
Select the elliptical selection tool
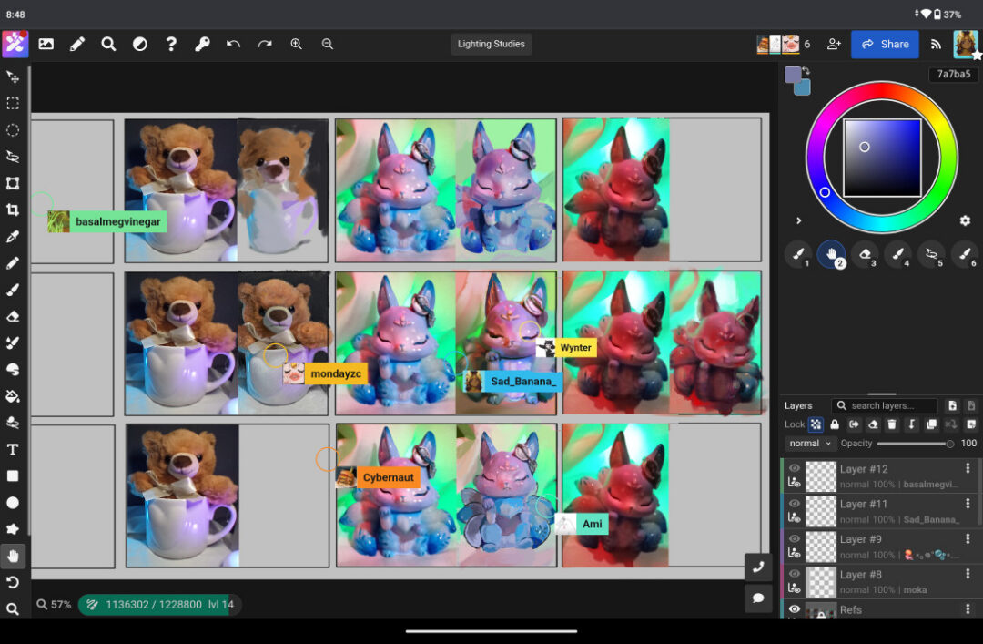(13, 130)
